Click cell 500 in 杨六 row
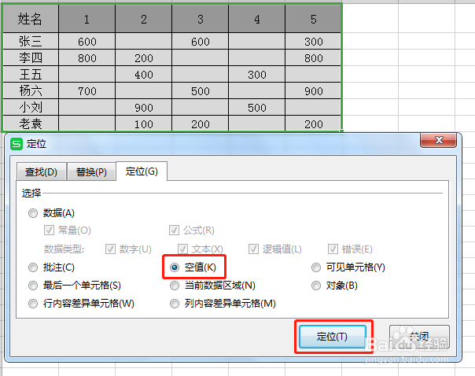The image size is (475, 376). [201, 90]
